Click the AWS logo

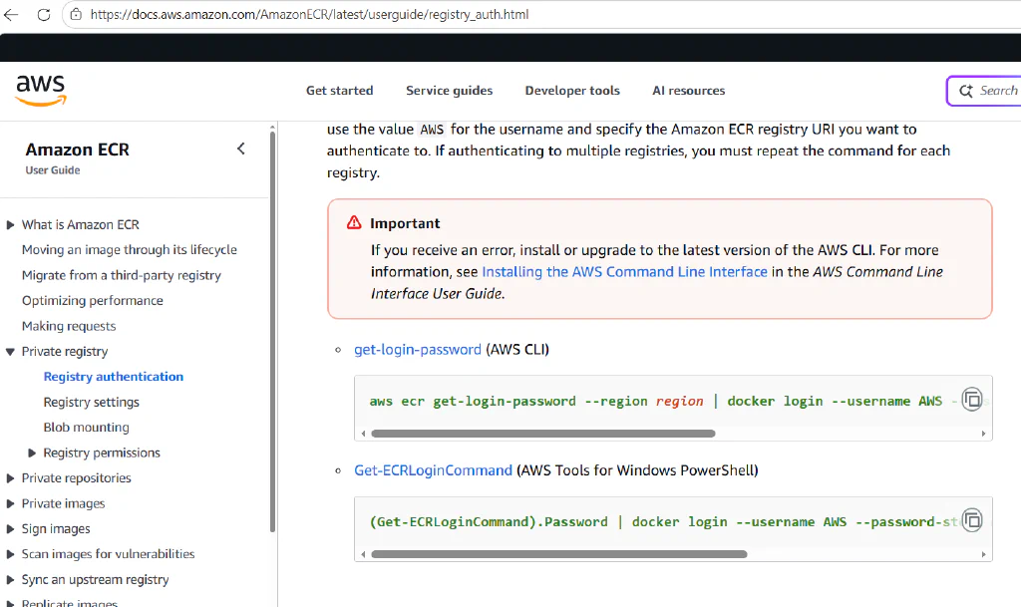pos(41,90)
